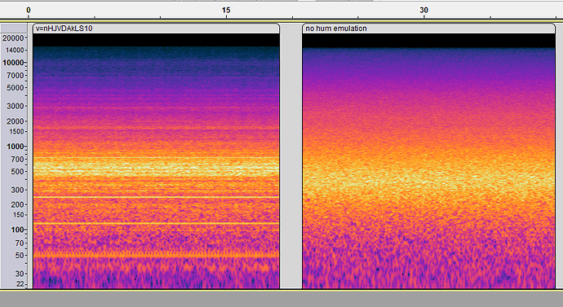Click the 7000 Hz frequency scale label

[15, 75]
